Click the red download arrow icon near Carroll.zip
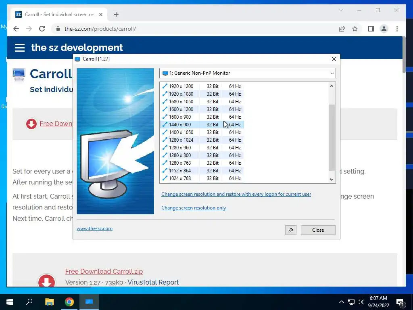Image resolution: width=413 pixels, height=310 pixels. point(47,281)
